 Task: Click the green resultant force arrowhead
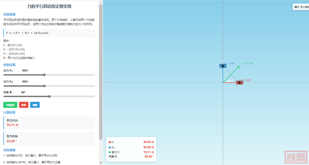(239, 67)
